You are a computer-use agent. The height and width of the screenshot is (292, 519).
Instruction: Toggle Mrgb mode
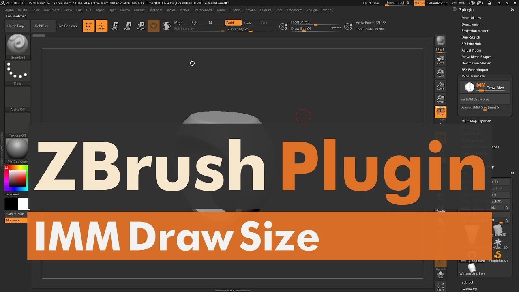click(x=178, y=23)
